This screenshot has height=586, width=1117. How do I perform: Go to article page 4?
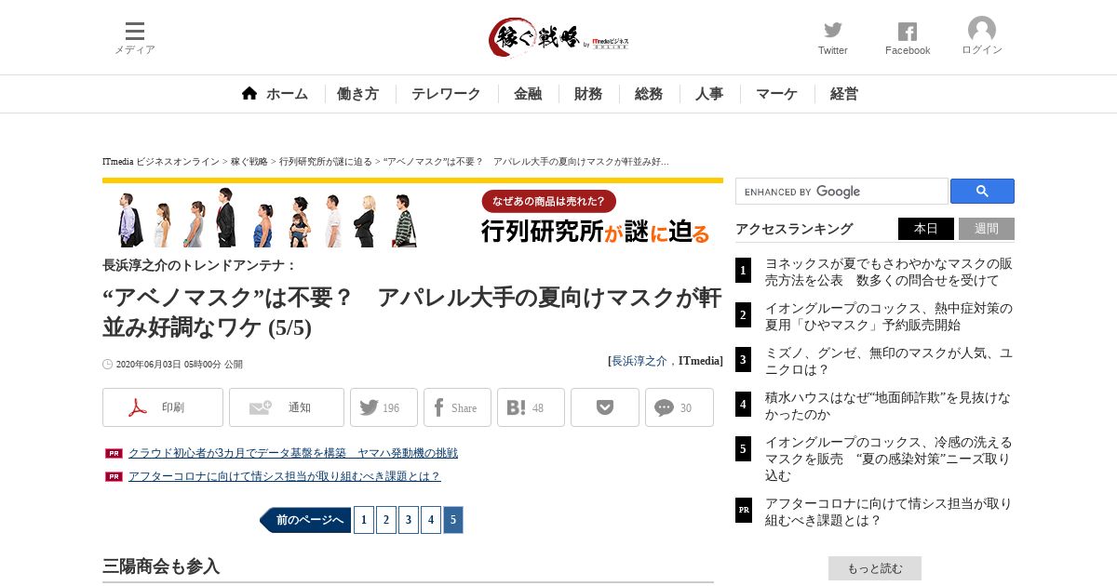pos(431,520)
